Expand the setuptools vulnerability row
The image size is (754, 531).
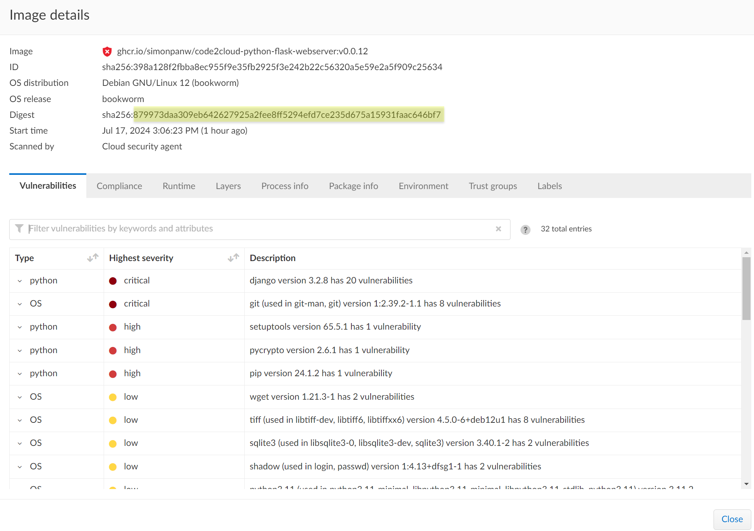coord(20,327)
